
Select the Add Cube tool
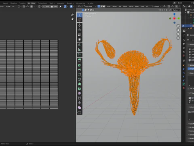(80, 55)
